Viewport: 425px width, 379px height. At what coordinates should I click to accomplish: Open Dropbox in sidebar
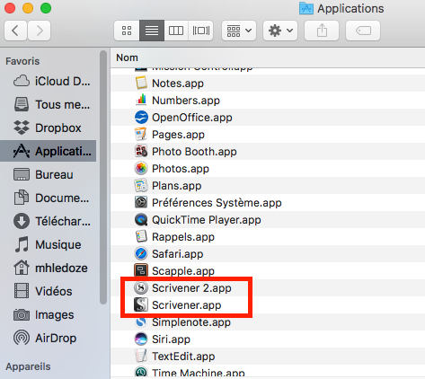(x=48, y=128)
